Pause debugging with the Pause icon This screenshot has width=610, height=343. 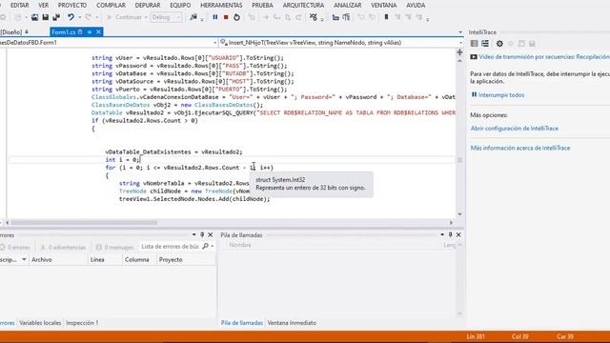[x=215, y=17]
